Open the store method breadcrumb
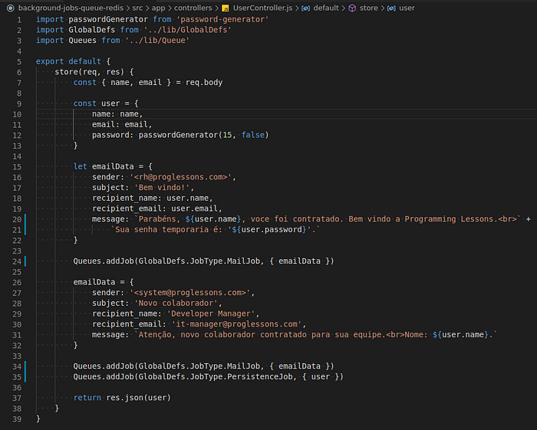Viewport: 537px width, 430px height. [368, 8]
